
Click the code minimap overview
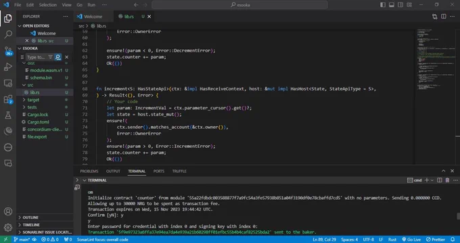[436, 59]
